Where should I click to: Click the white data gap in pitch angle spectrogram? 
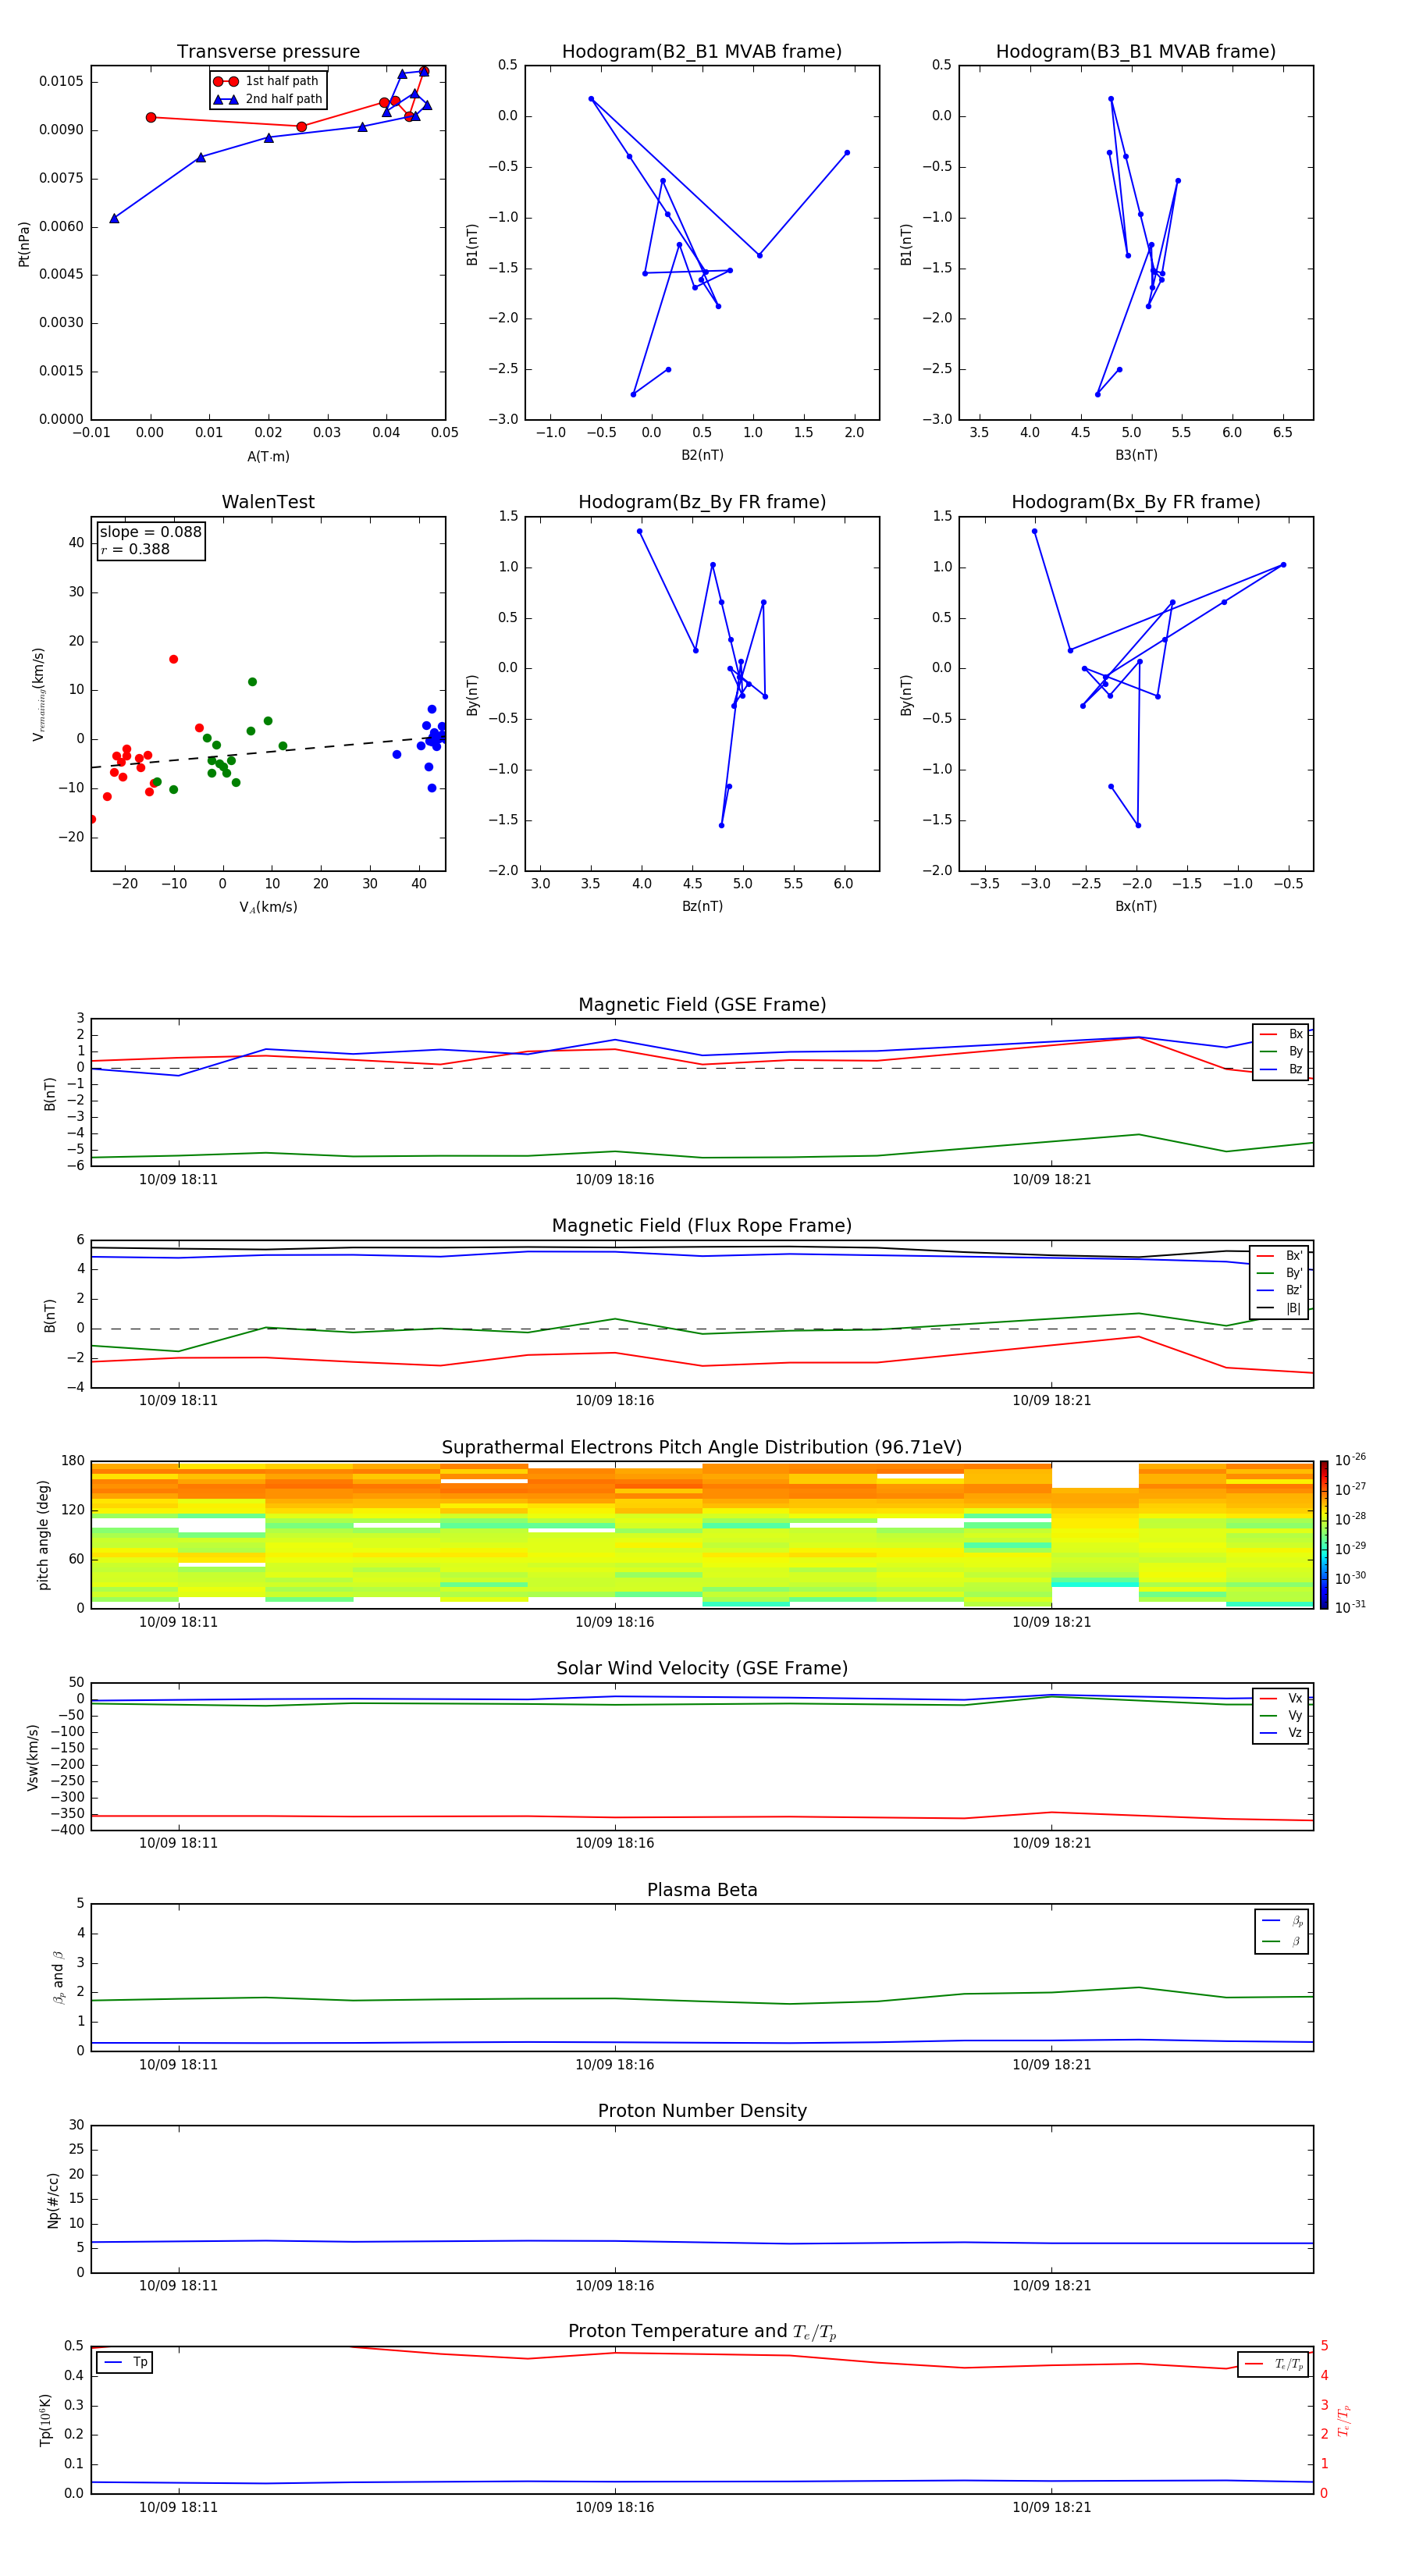[1095, 1475]
